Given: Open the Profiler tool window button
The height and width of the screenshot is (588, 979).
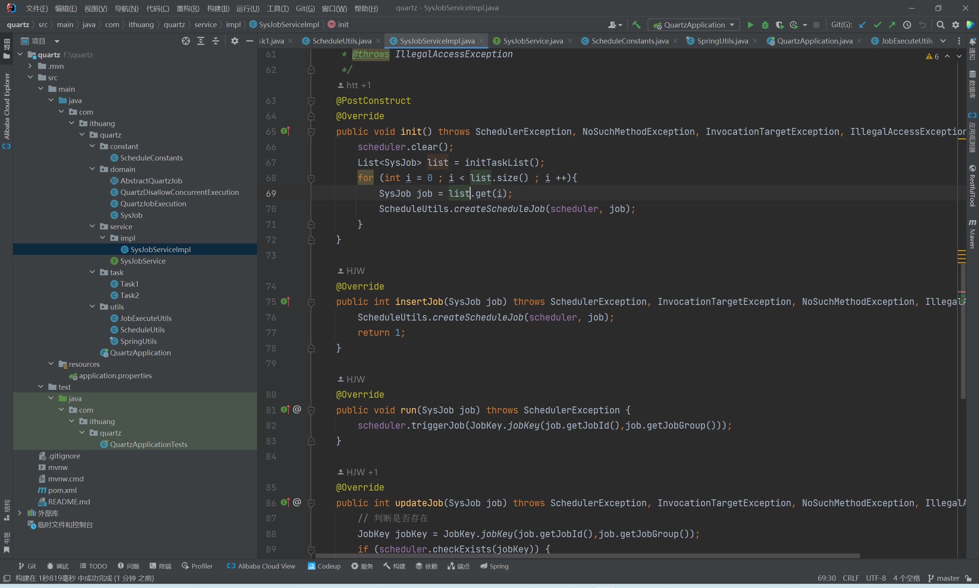Looking at the screenshot, I should pyautogui.click(x=197, y=566).
